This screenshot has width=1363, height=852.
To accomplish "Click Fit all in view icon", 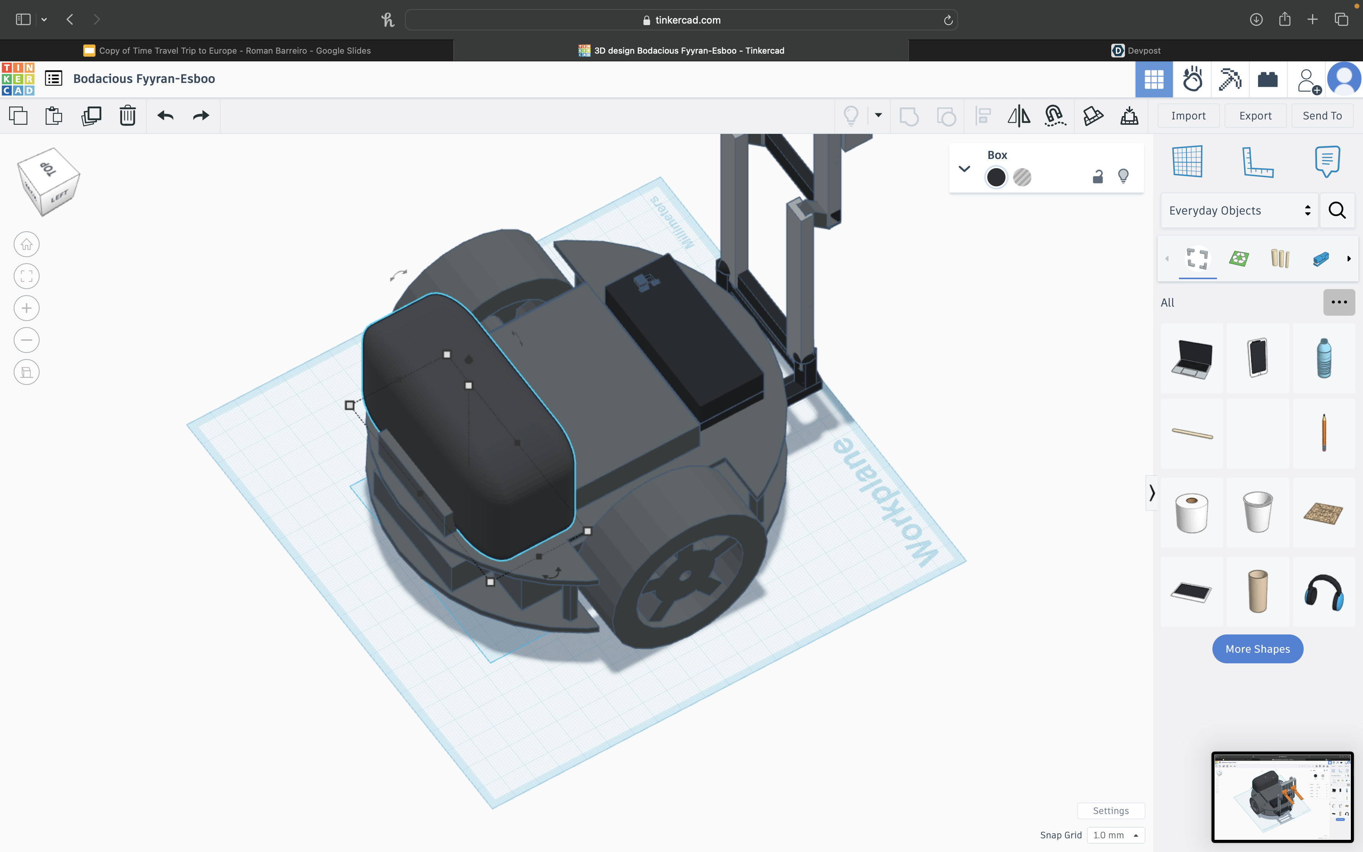I will click(x=27, y=277).
